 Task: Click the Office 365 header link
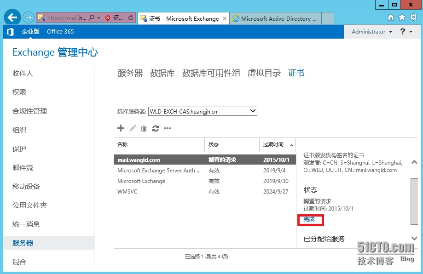pyautogui.click(x=60, y=32)
